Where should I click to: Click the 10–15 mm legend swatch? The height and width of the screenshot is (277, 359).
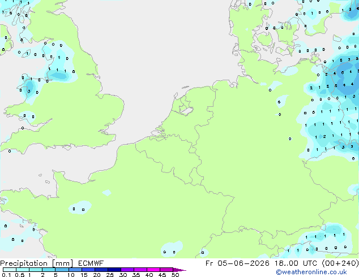click(x=75, y=270)
